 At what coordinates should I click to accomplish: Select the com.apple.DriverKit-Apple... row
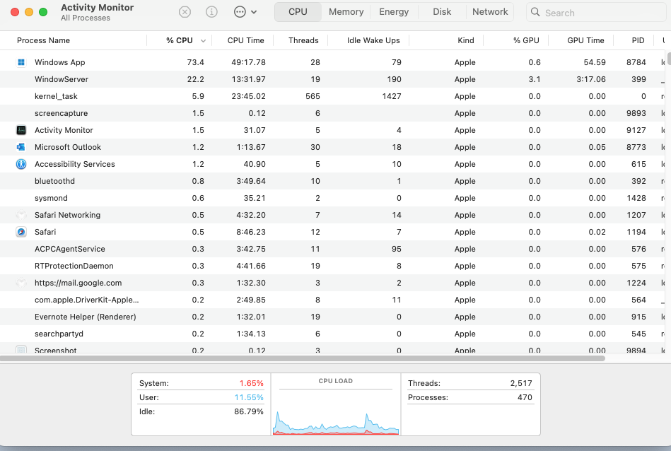coord(332,300)
